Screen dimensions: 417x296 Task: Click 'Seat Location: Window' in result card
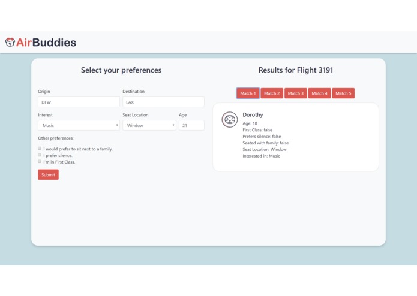265,149
